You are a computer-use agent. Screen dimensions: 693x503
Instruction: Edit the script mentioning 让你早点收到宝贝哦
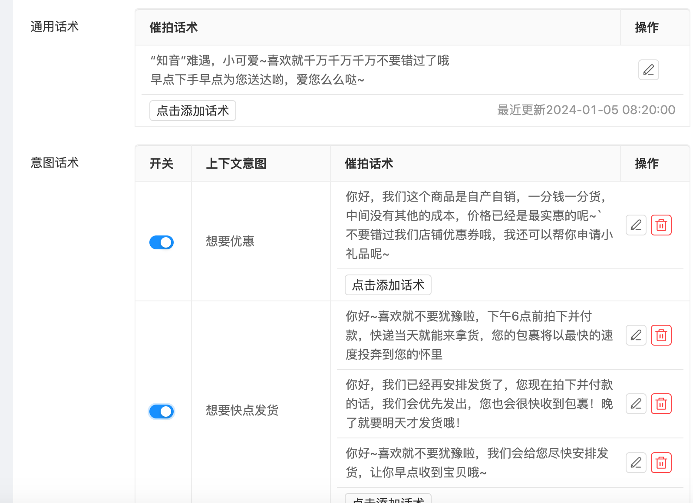coord(636,463)
